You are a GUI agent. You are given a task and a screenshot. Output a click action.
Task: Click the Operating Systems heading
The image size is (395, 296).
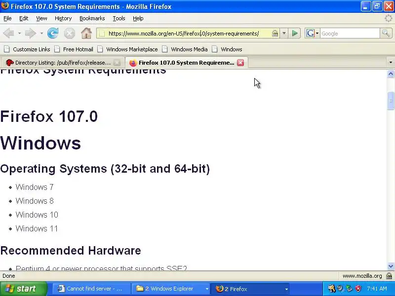105,169
